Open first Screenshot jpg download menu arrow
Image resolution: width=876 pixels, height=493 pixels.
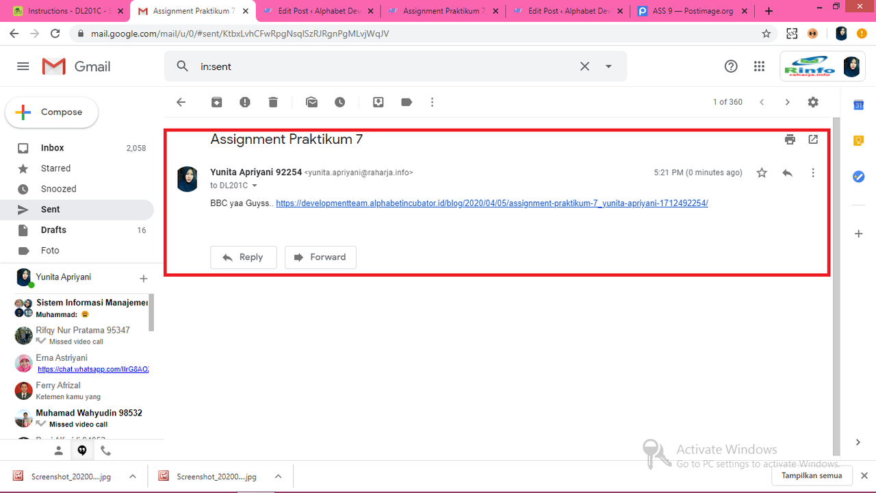133,477
